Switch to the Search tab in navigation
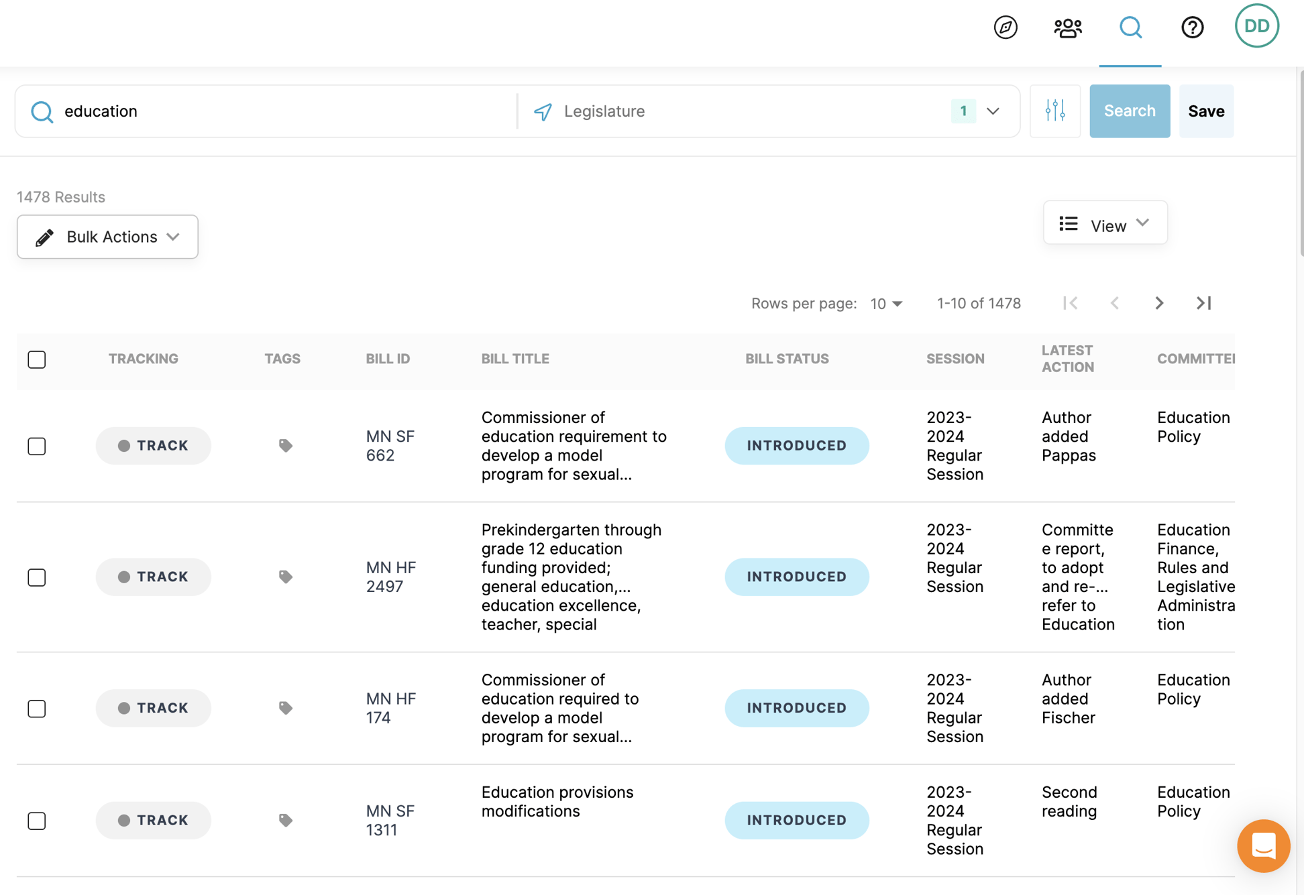Screen dimensions: 1304x895 1130,27
